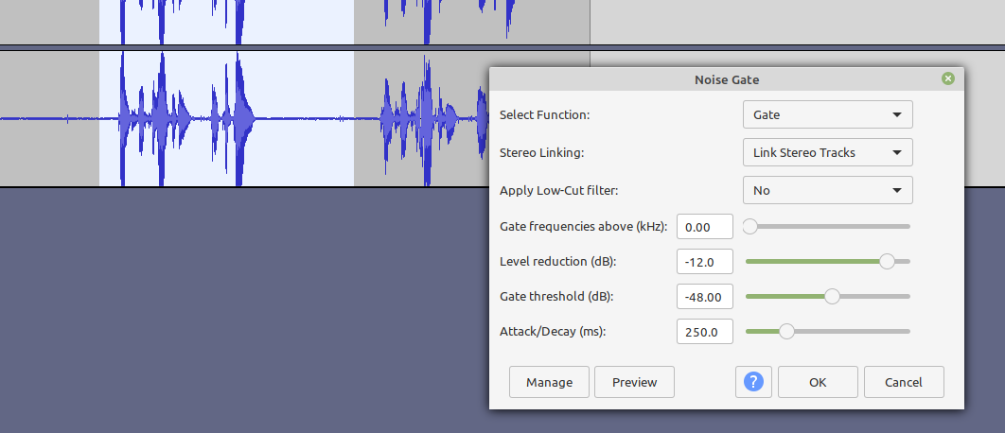Click the 'Stereo Linking:' label
Viewport: 1005px width, 433px height.
point(541,153)
